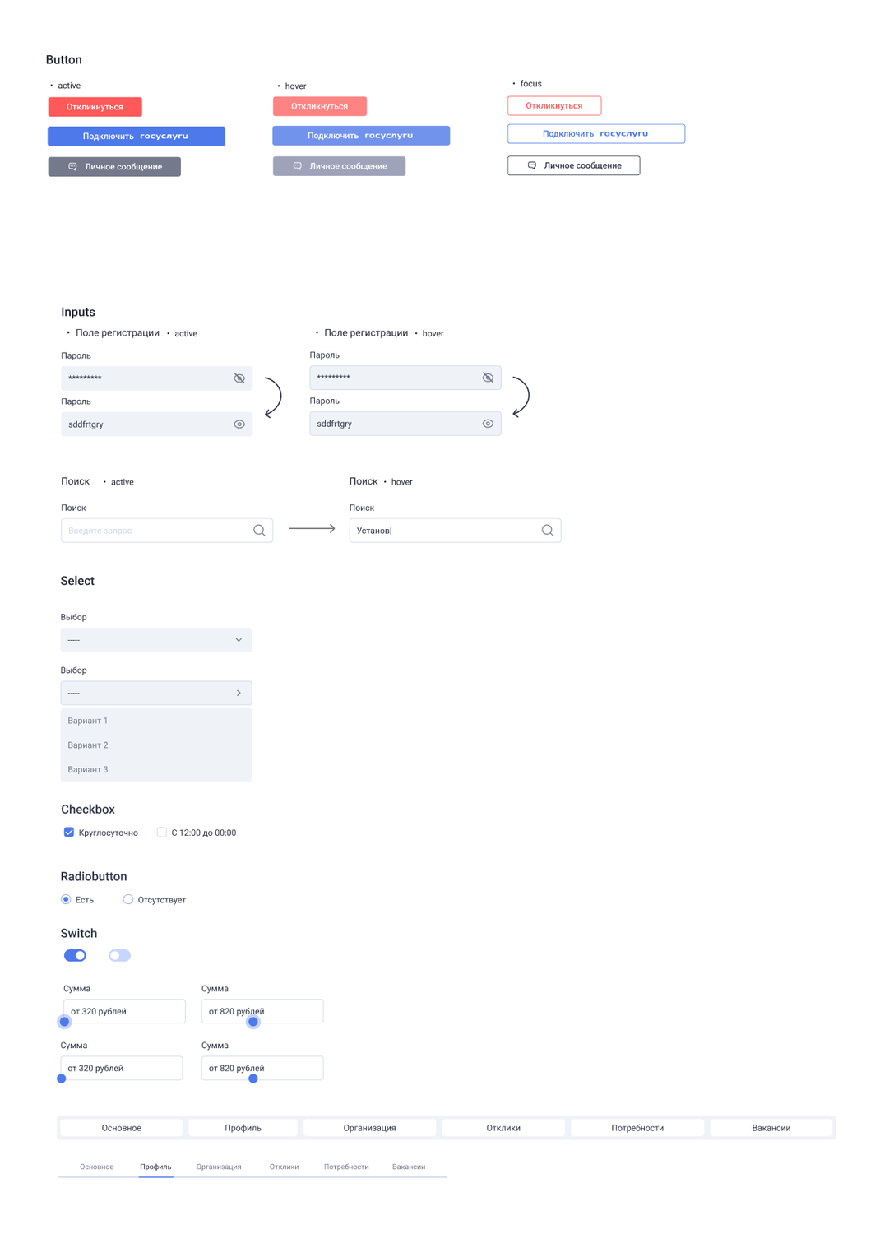
Task: Click magnifier icon in 'Установ' search field
Action: 548,531
